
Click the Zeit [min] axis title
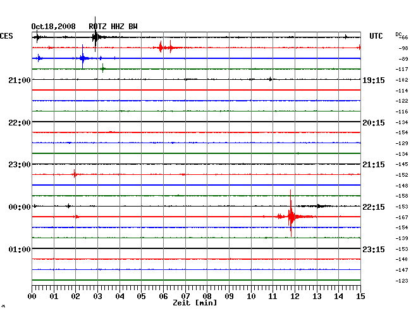point(195,303)
